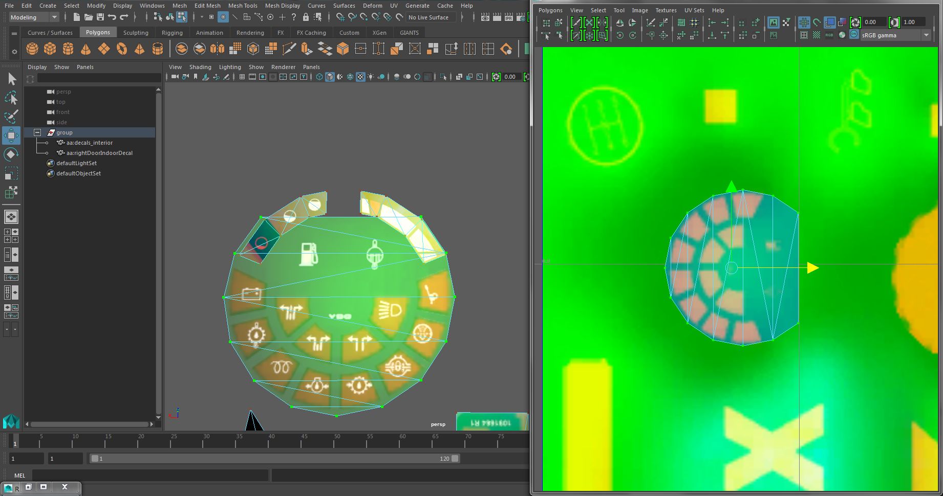The image size is (943, 496).
Task: Click the Save Scene icon
Action: coord(100,17)
